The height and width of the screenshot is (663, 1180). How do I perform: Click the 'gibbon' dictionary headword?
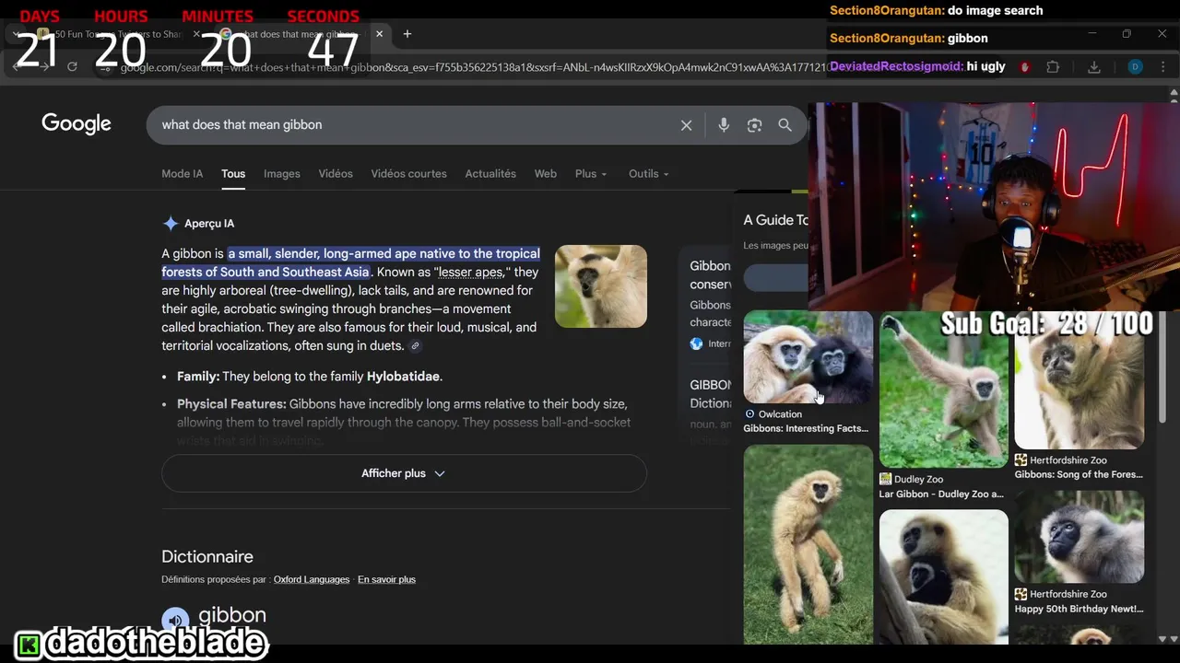(x=232, y=616)
